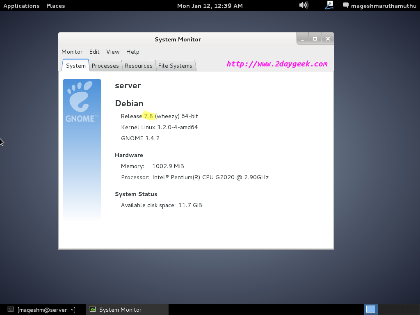The height and width of the screenshot is (315, 420).
Task: Switch to the Processes tab
Action: (x=105, y=66)
